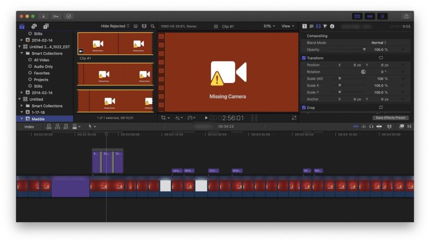The width and height of the screenshot is (430, 241).
Task: Open the viewer View menu
Action: click(288, 26)
